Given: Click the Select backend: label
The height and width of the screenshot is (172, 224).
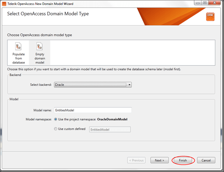Looking at the screenshot, I should (41, 85).
